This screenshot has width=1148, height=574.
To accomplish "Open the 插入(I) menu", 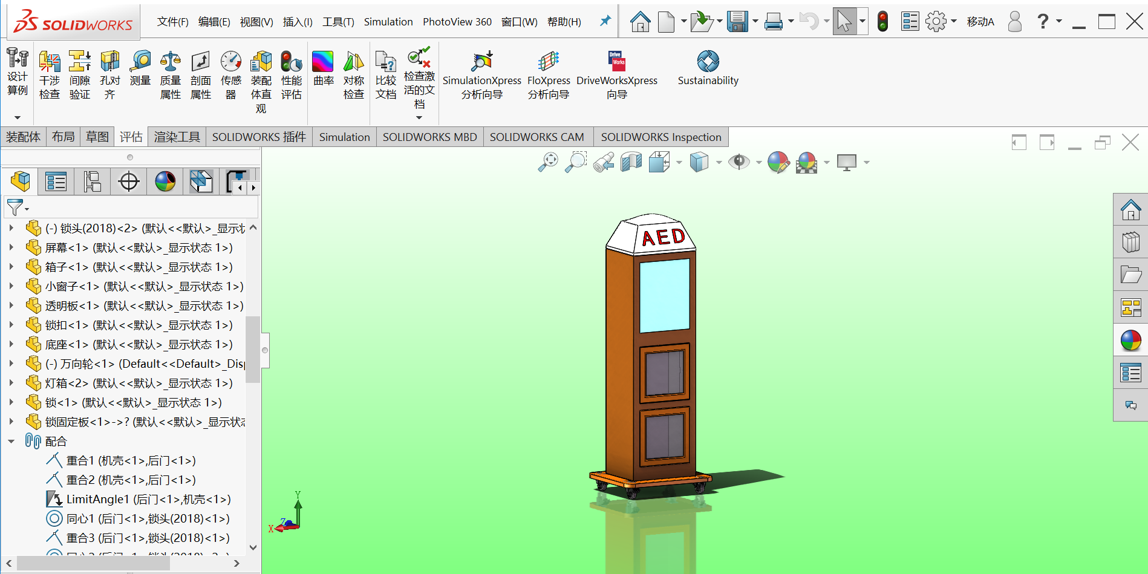I will click(x=298, y=22).
